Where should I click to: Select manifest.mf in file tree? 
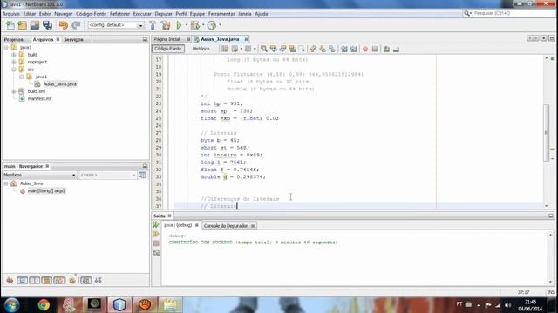coord(39,98)
